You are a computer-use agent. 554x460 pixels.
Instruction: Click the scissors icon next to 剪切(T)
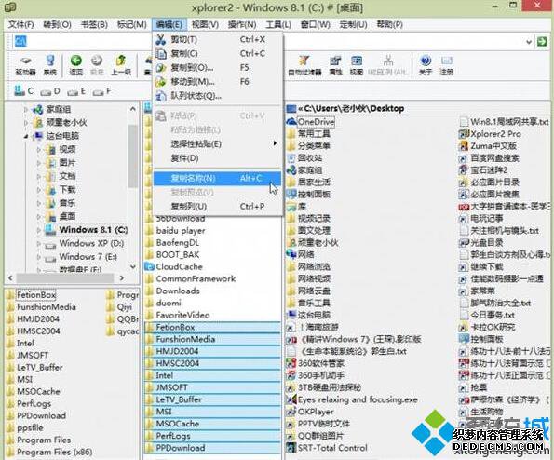161,39
